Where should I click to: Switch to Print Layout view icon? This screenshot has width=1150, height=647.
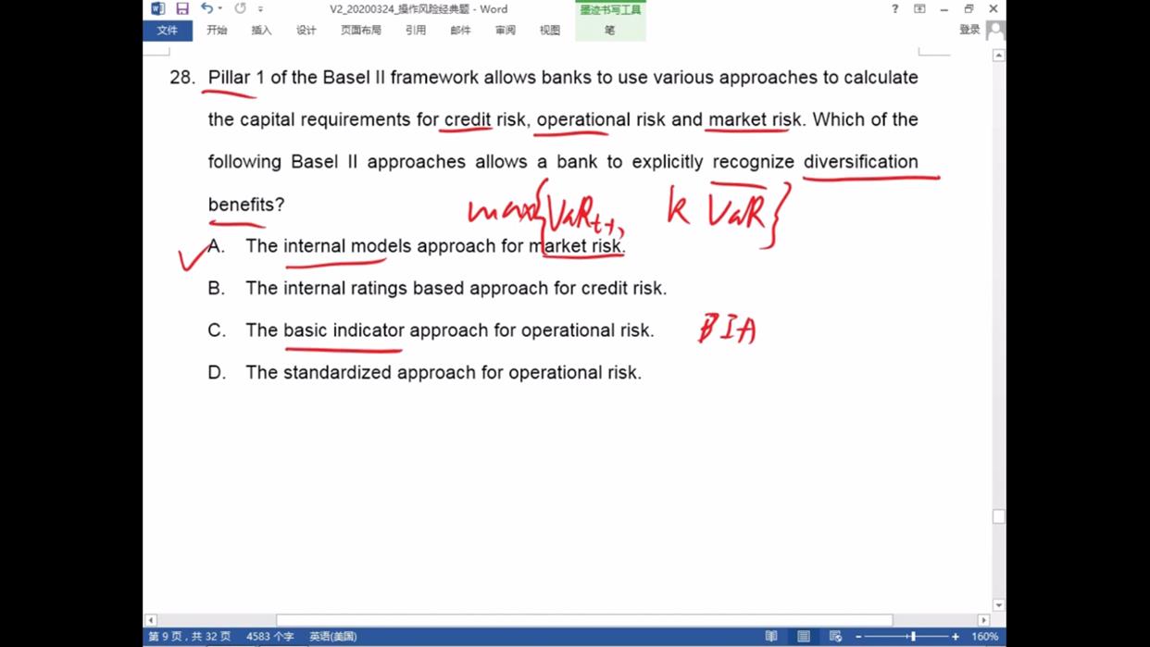click(x=804, y=637)
